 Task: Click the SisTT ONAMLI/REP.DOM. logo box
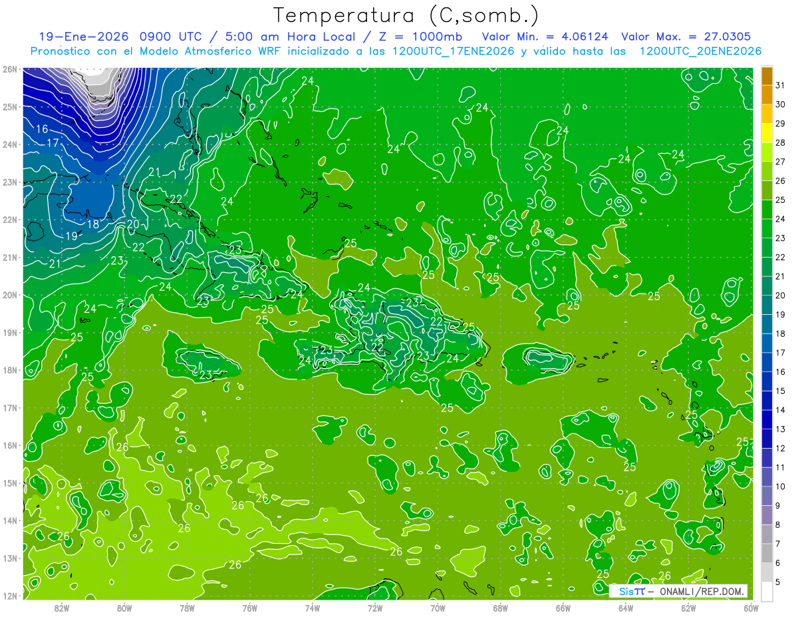(678, 591)
